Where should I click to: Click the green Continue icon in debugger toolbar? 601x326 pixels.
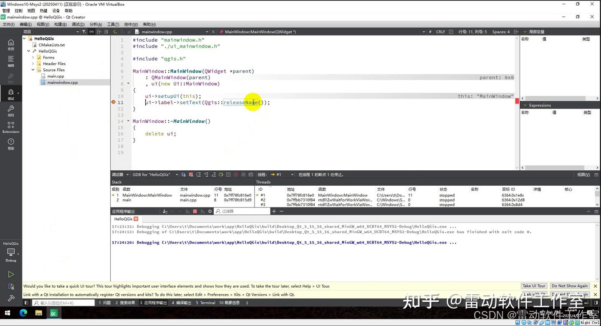pyautogui.click(x=221, y=174)
